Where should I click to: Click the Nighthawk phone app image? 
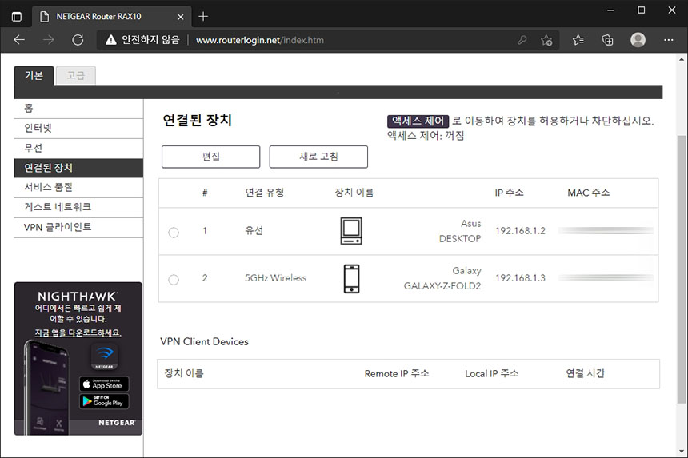(x=47, y=388)
